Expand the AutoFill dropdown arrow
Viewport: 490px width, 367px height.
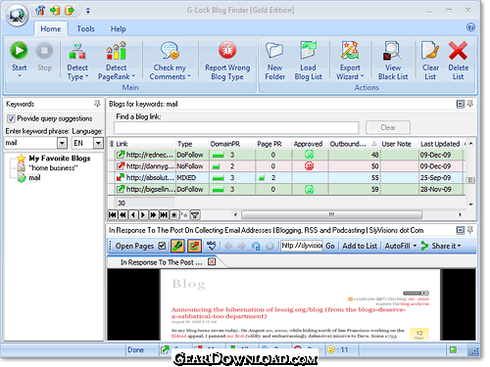click(x=415, y=246)
